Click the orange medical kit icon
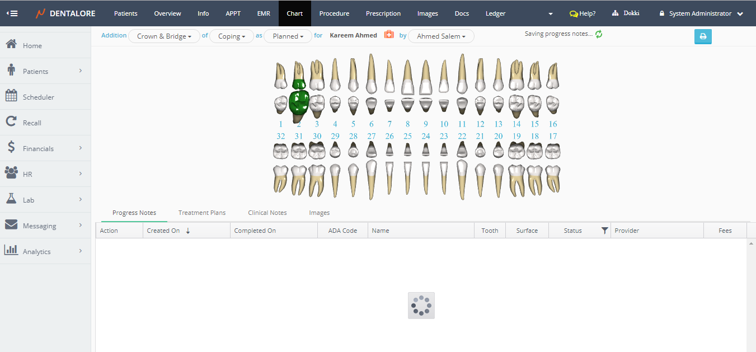756x352 pixels. click(x=389, y=35)
